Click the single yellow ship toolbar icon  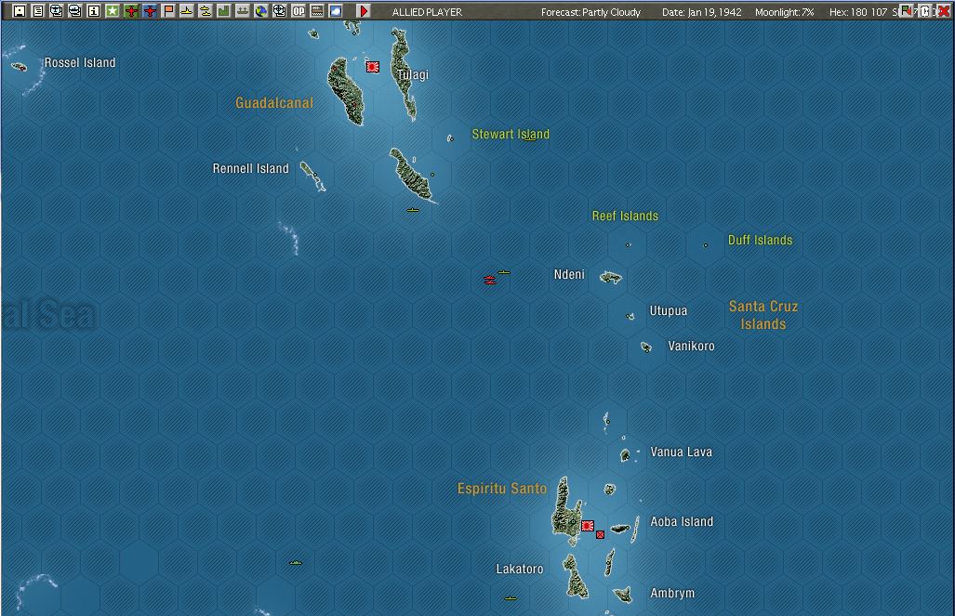pos(187,11)
